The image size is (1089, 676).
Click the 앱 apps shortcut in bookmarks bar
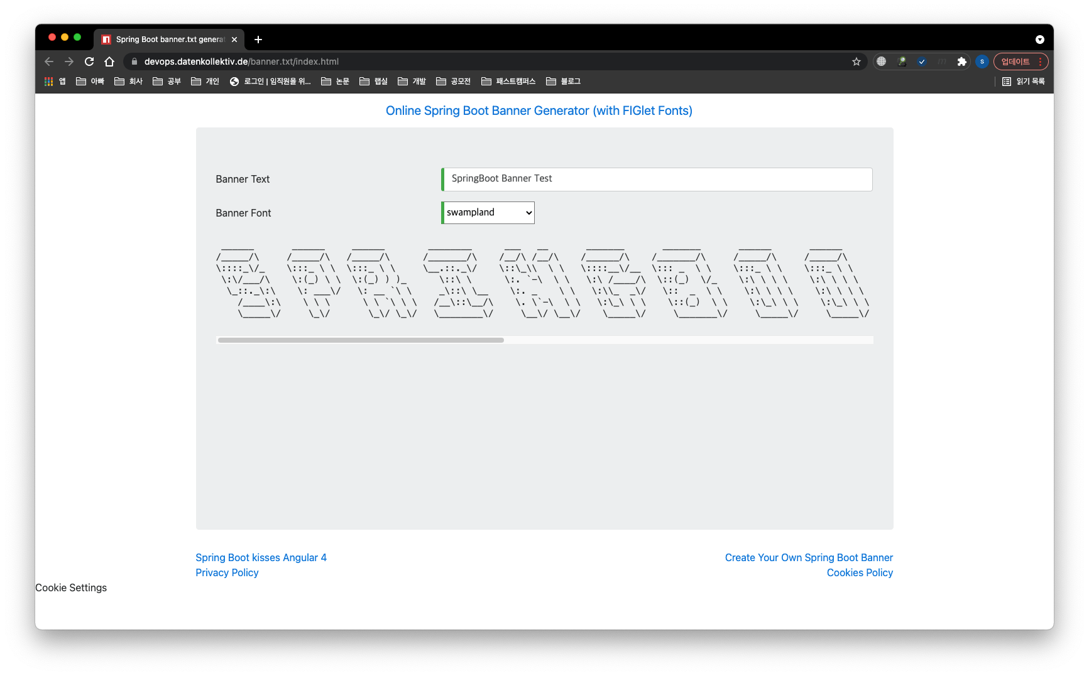click(57, 82)
